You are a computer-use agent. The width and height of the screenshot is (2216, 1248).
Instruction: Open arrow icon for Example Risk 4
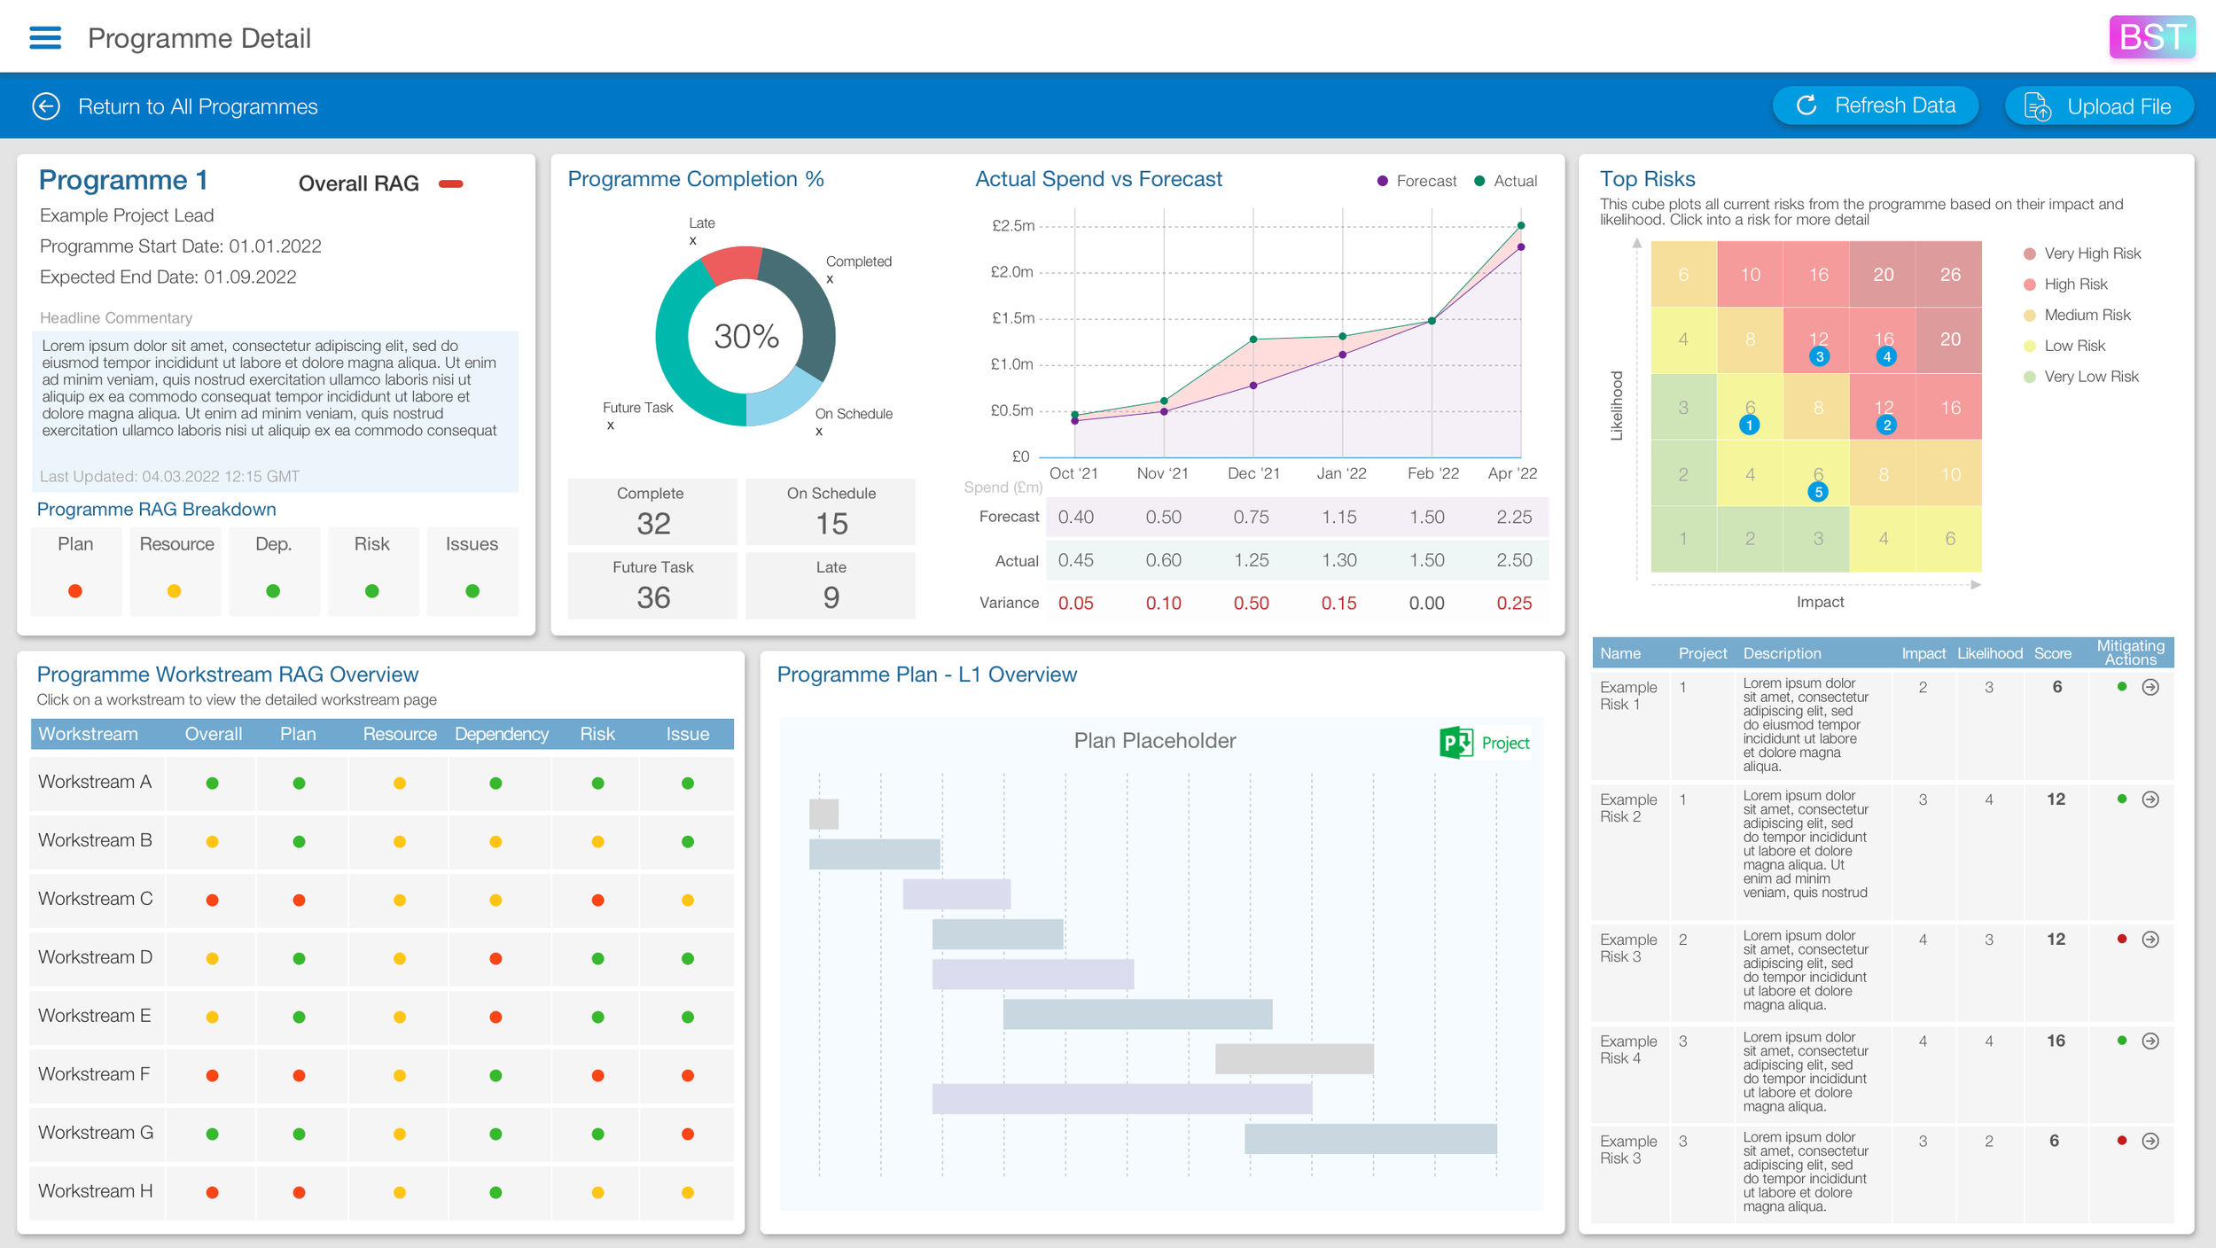[2150, 1041]
